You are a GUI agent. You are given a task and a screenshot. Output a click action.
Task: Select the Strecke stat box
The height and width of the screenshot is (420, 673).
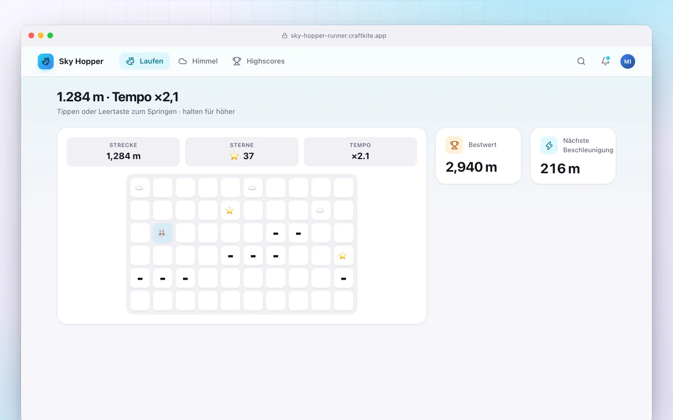coord(124,152)
